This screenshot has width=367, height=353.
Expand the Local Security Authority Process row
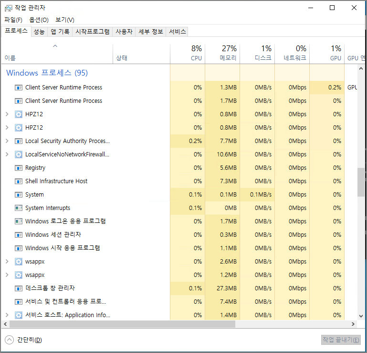(x=7, y=141)
